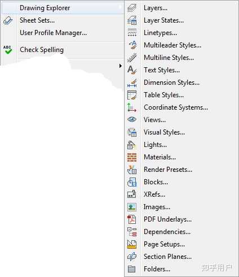Click the Multileader Styles icon
The width and height of the screenshot is (239, 277).
pyautogui.click(x=132, y=45)
